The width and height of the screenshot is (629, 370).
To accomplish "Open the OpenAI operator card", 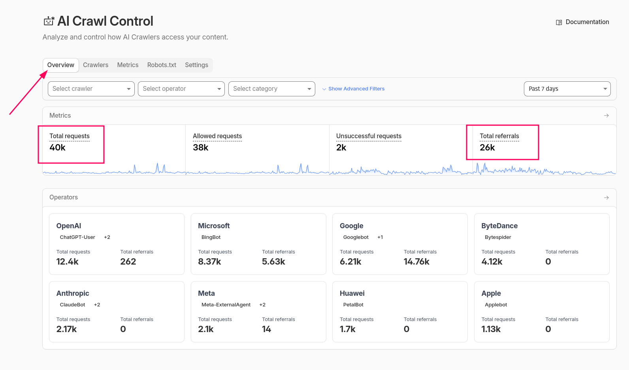I will pos(117,244).
